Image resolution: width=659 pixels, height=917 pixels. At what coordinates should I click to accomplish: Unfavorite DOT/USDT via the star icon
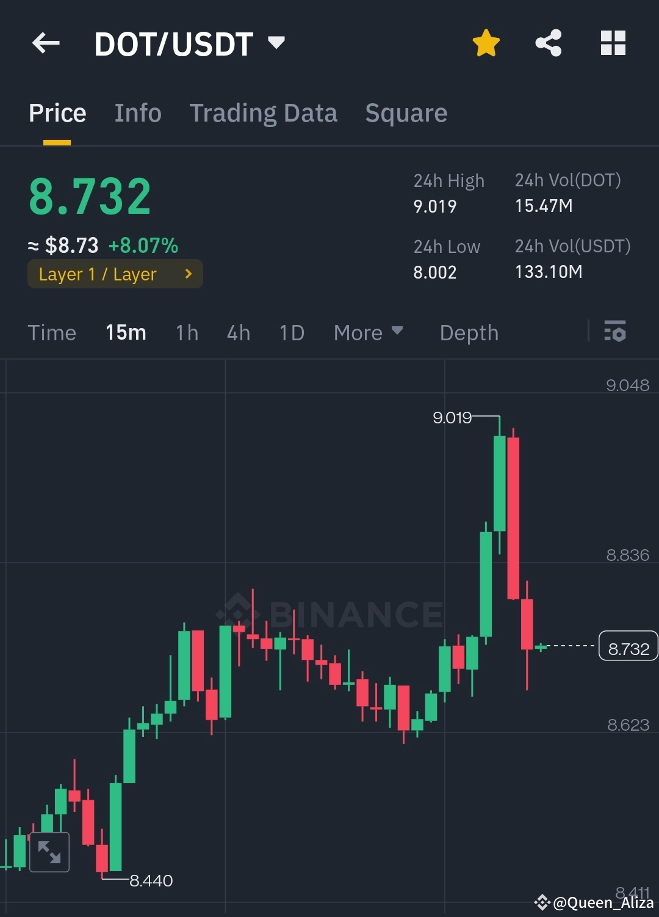[486, 42]
